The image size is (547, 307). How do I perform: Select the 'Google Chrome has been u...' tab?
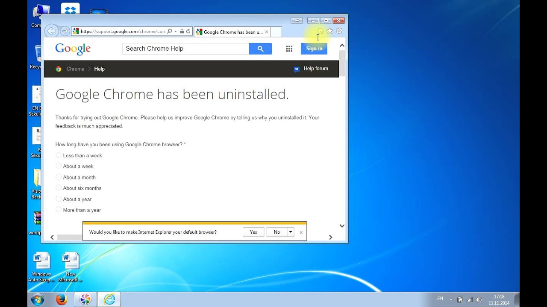(x=232, y=32)
